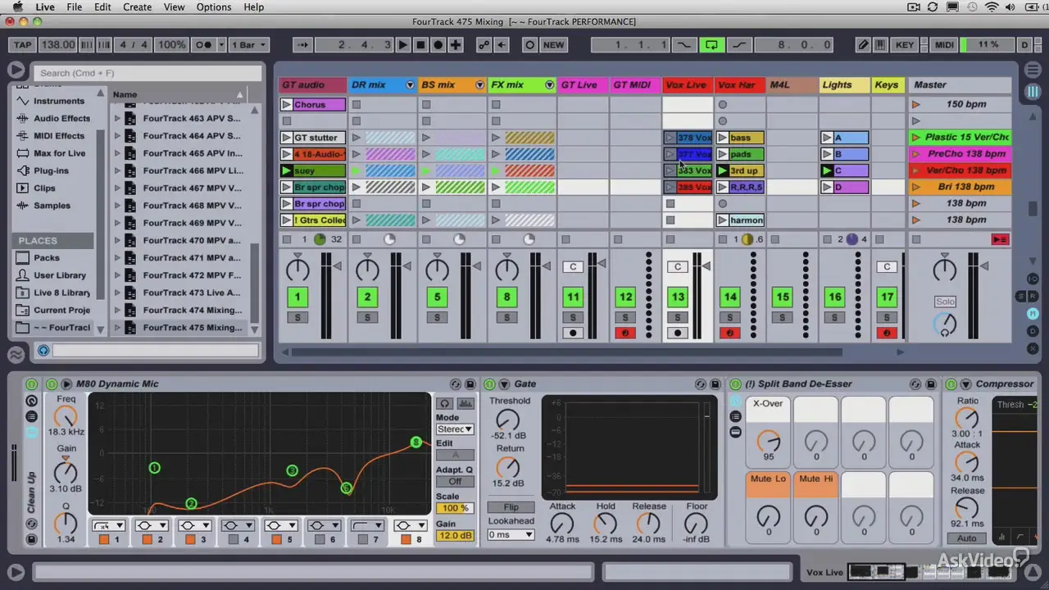This screenshot has width=1049, height=590.
Task: Disable EQ band 1 filter
Action: (104, 539)
